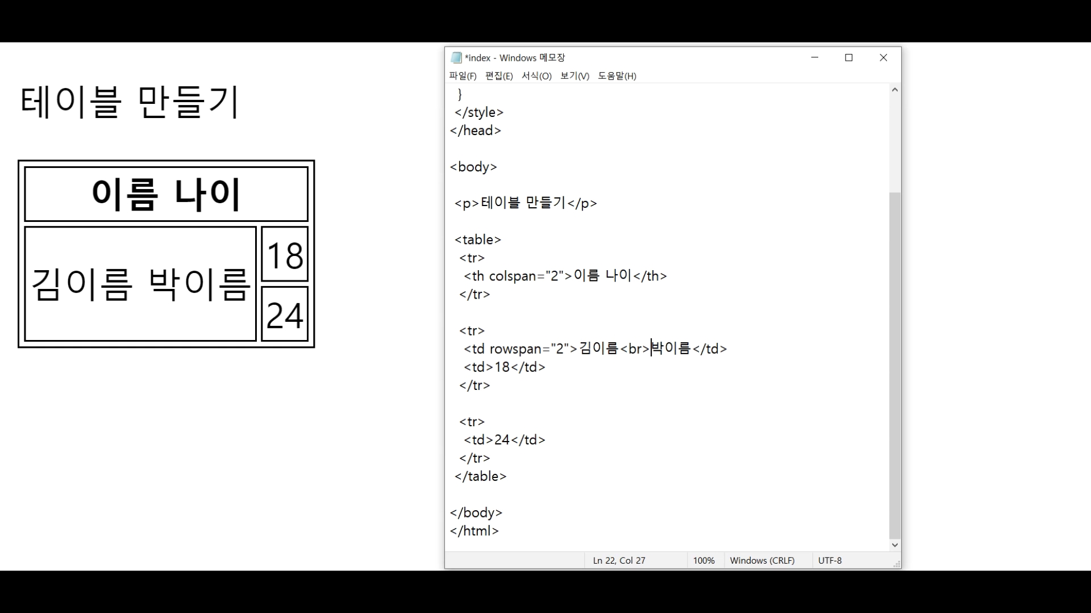1091x613 pixels.
Task: Minimize the Notepad window
Action: (x=814, y=57)
